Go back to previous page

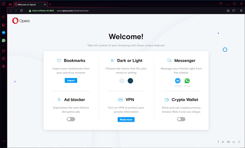point(11,11)
